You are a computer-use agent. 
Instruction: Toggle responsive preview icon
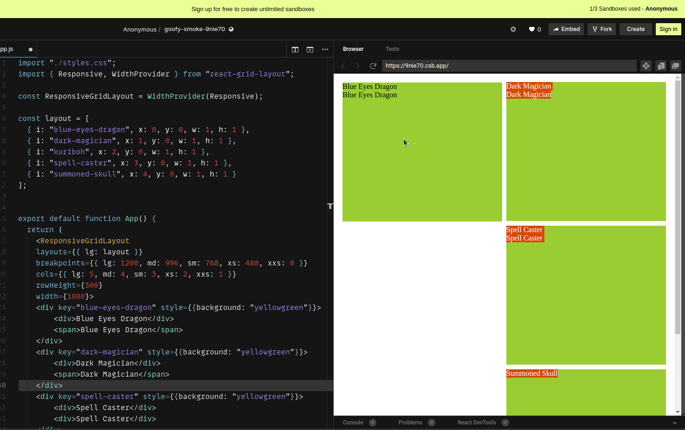tap(661, 66)
